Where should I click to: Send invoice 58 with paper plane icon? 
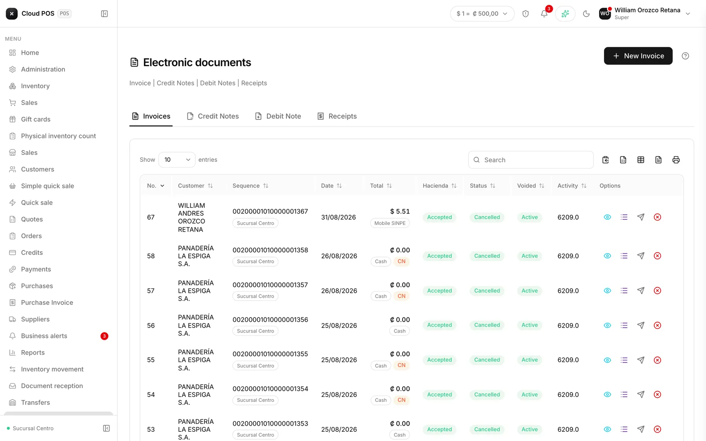(641, 256)
